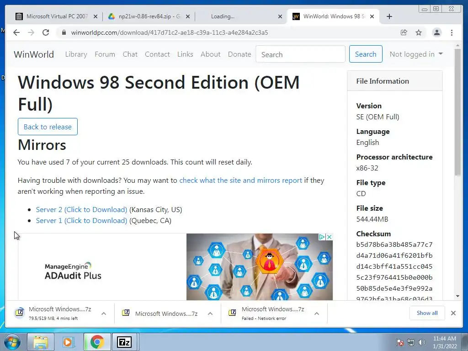Click the AdChoices icon on the ad
The width and height of the screenshot is (468, 351).
[x=322, y=237]
